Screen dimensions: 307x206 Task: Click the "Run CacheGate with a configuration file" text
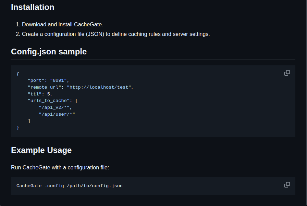[60, 168]
